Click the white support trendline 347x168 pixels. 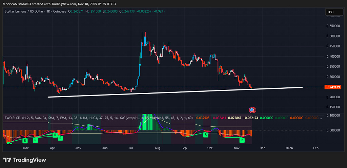[x=175, y=92]
